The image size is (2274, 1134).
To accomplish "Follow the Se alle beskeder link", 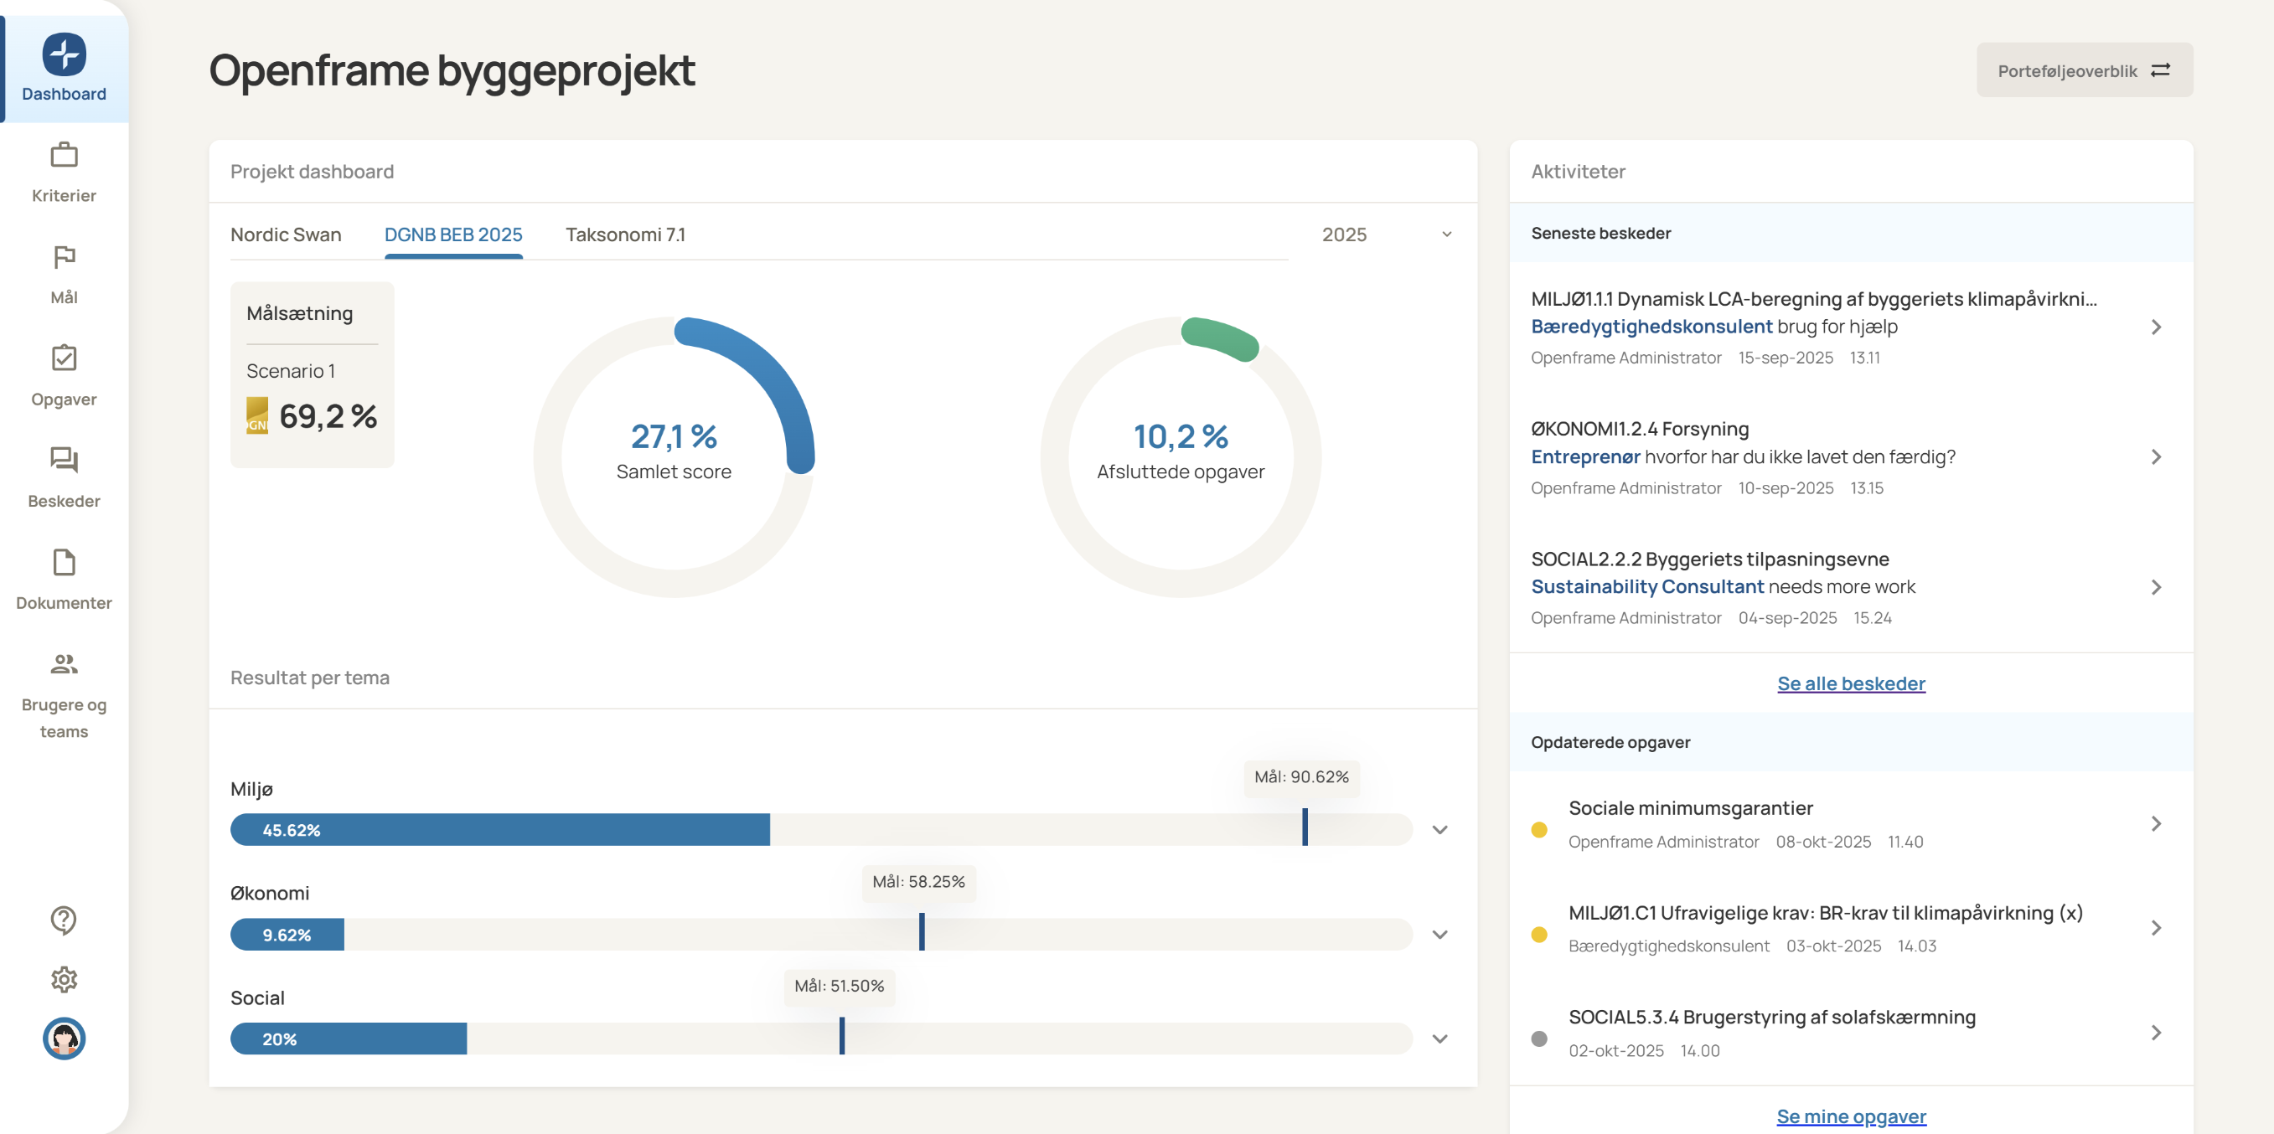I will [1850, 683].
